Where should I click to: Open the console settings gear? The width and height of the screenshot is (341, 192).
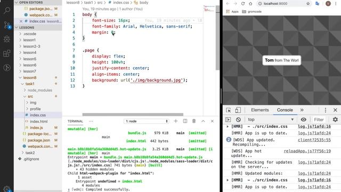point(335,119)
